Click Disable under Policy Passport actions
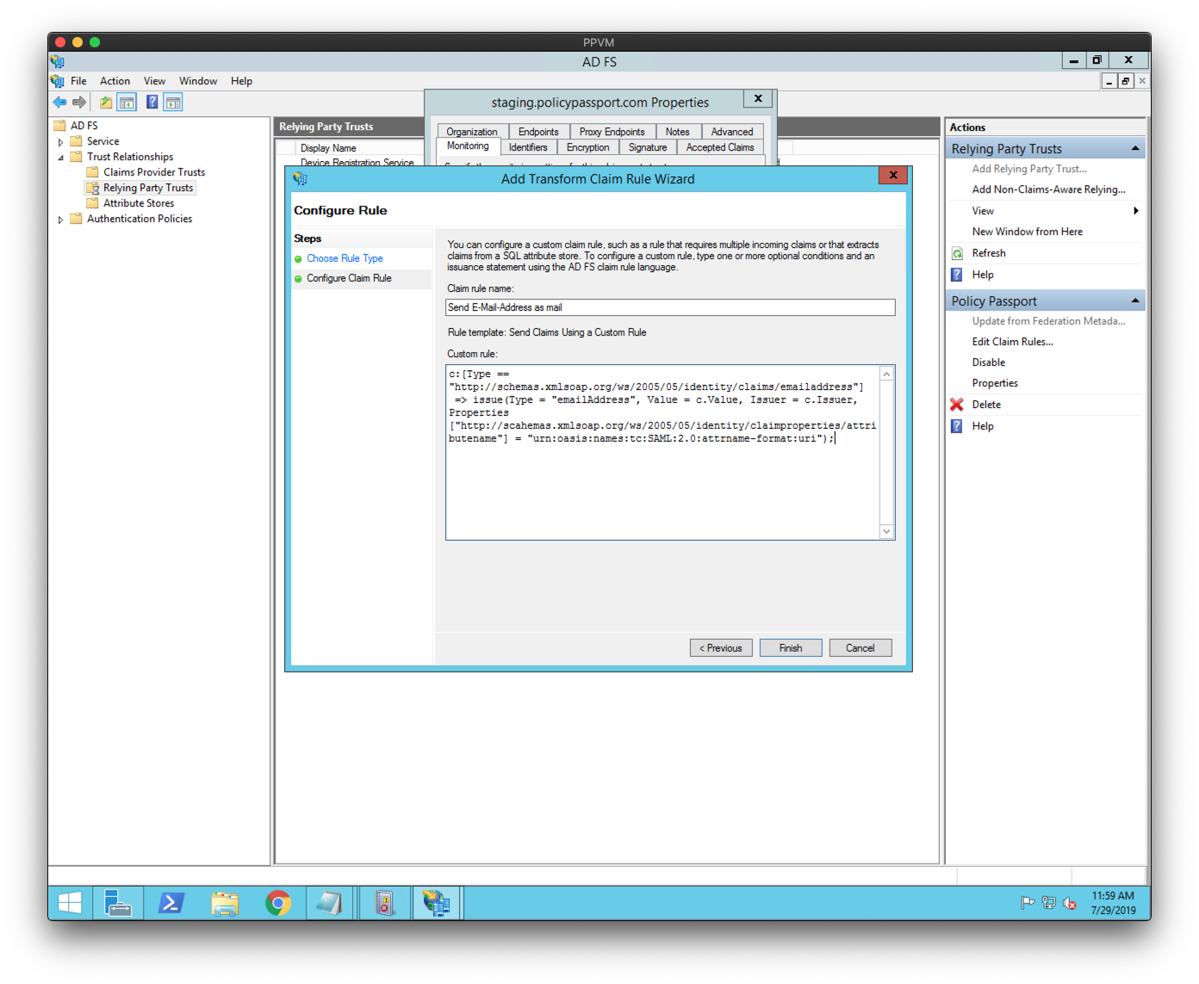Viewport: 1199px width, 984px height. point(989,362)
